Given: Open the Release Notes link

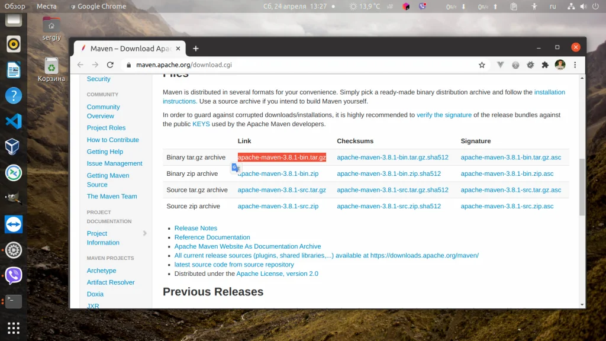Looking at the screenshot, I should [x=196, y=228].
